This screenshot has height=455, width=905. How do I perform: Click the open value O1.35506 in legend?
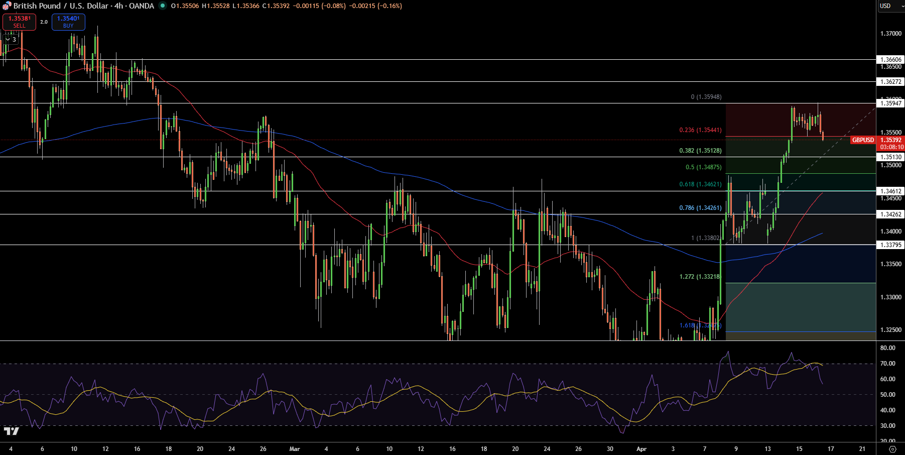coord(185,6)
